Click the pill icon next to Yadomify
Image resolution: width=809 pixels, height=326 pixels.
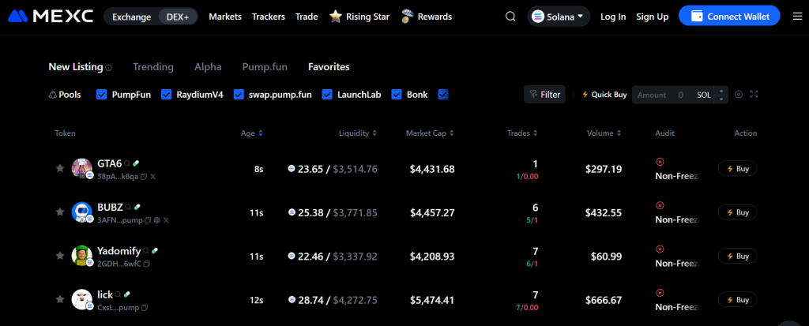click(155, 251)
